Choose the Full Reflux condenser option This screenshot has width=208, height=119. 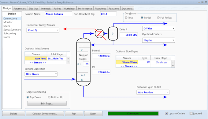[x=158, y=18]
